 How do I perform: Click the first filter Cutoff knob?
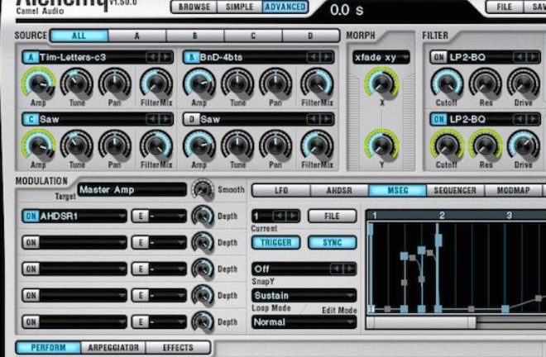point(447,83)
